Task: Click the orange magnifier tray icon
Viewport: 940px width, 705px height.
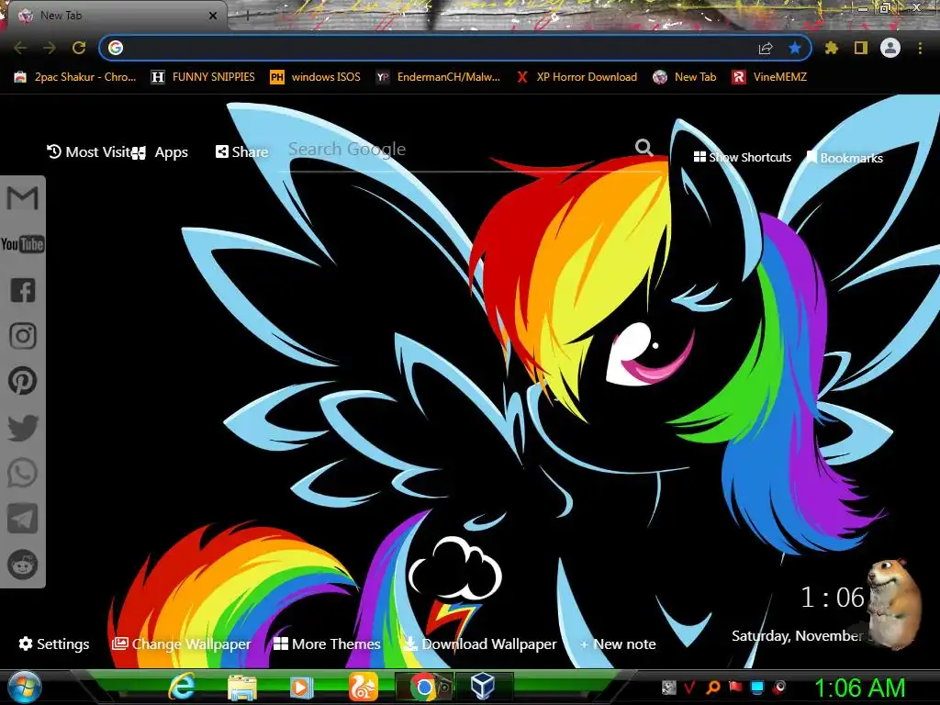Action: 713,687
